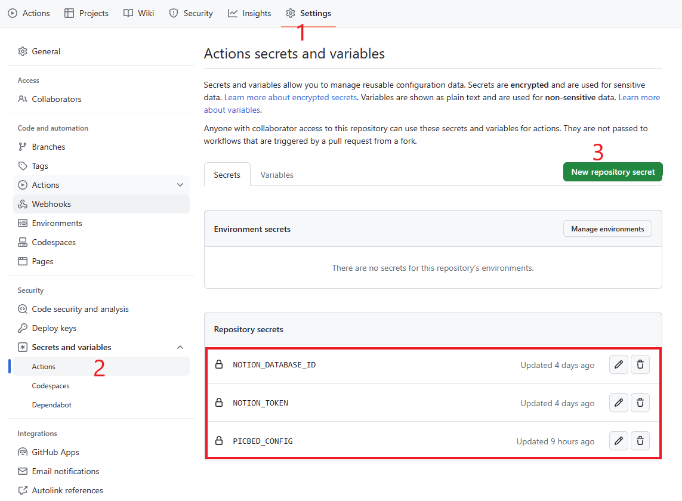Open the Wiki tab
682x501 pixels.
point(139,13)
